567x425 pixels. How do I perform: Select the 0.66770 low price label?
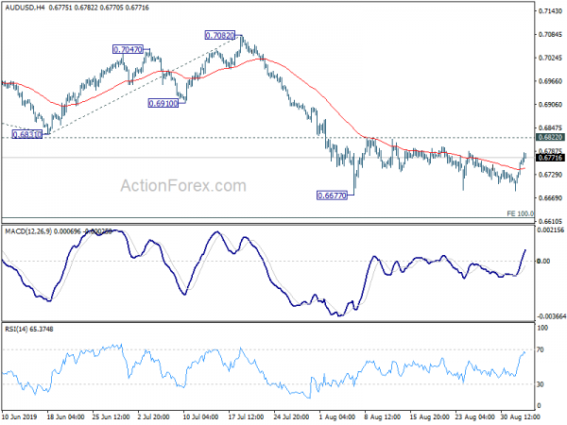pos(331,195)
